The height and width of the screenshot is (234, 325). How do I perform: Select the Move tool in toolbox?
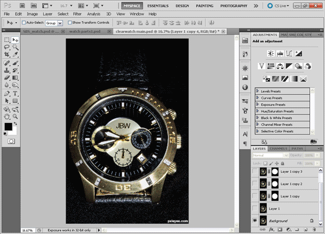click(x=15, y=40)
